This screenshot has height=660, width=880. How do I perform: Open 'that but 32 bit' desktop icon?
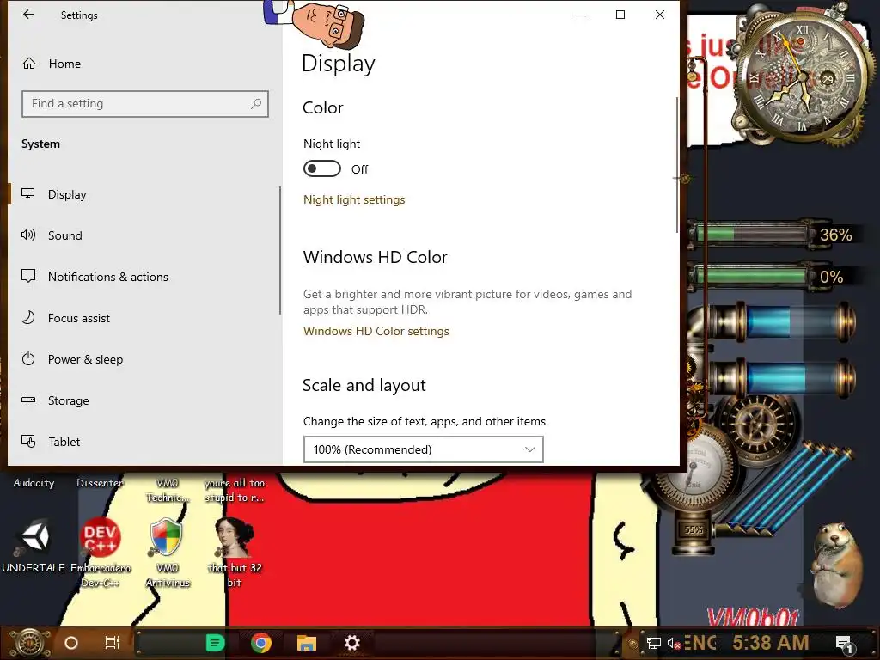pos(235,551)
